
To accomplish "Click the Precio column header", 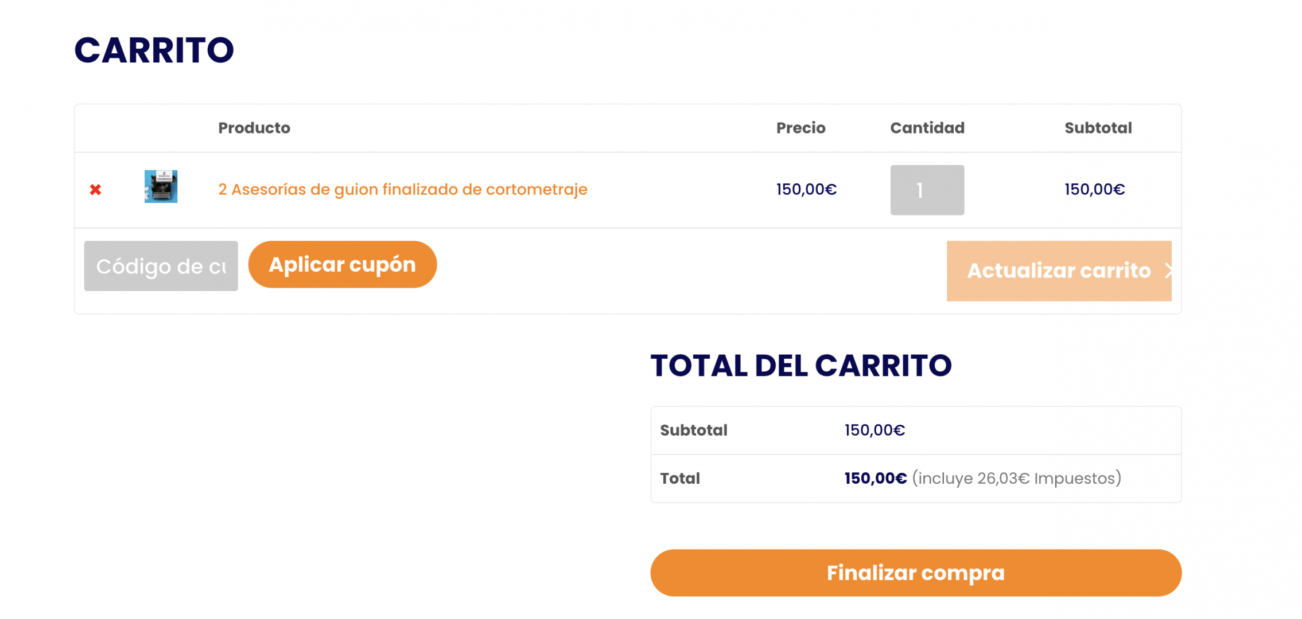I will [800, 128].
